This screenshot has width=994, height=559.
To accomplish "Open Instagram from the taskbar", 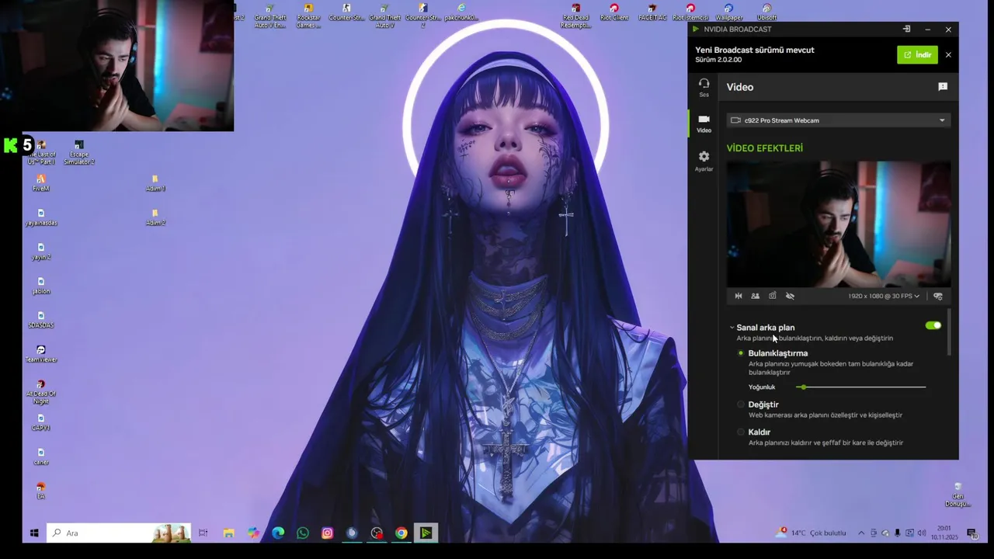I will point(328,533).
